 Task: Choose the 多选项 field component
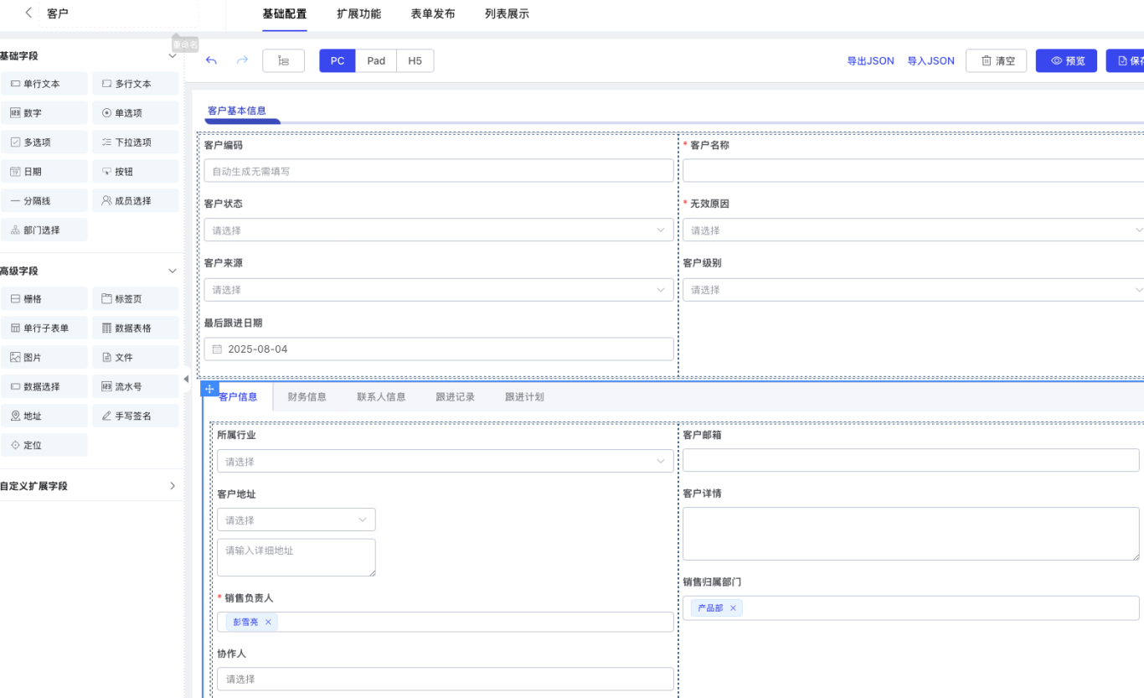coord(44,142)
